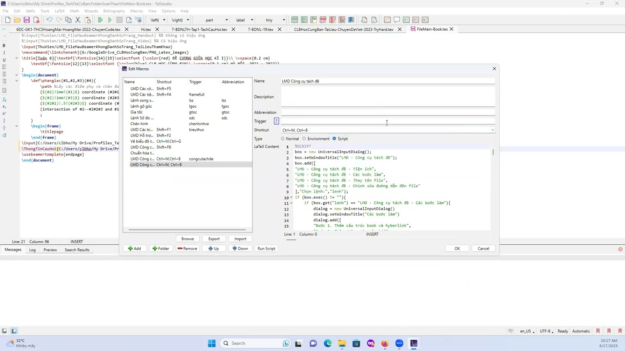Open the en_US language selector in status bar

[x=527, y=331]
